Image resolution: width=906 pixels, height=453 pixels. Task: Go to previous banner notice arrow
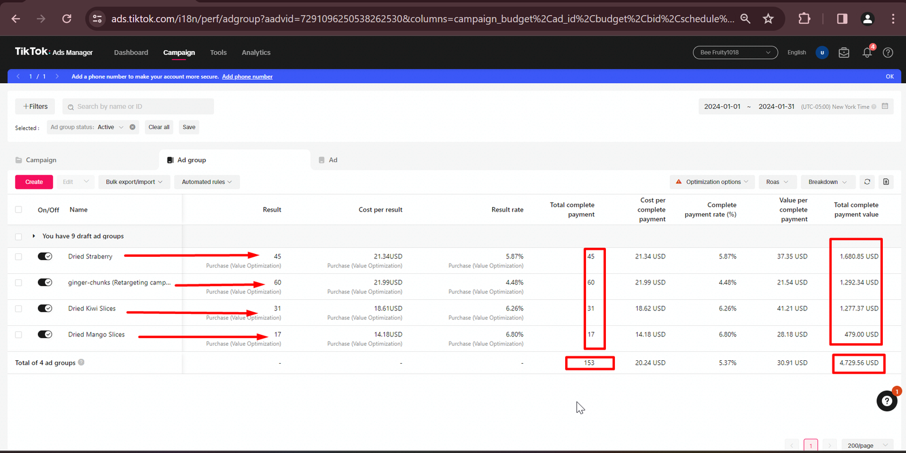[18, 76]
